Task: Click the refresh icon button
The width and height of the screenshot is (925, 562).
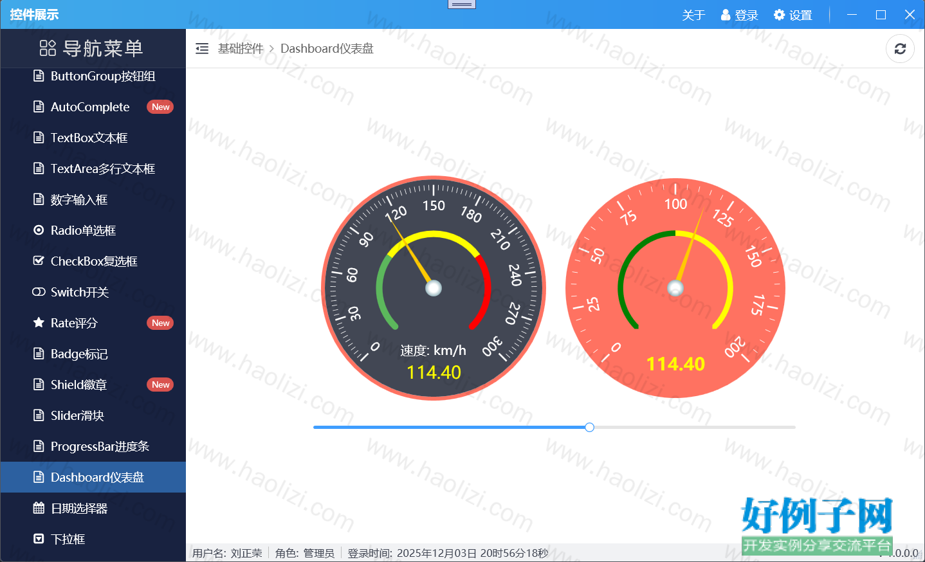Action: [x=900, y=49]
